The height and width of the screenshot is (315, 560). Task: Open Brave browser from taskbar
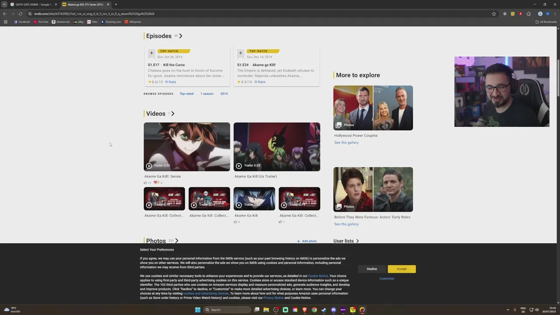[x=304, y=310]
